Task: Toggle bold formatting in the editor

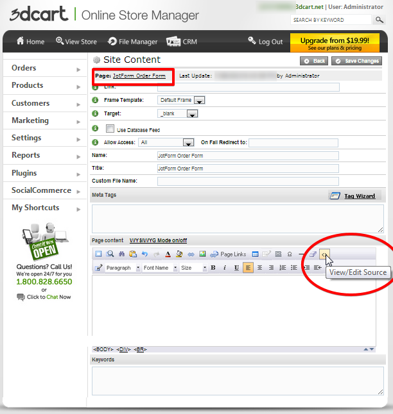Action: (x=213, y=268)
